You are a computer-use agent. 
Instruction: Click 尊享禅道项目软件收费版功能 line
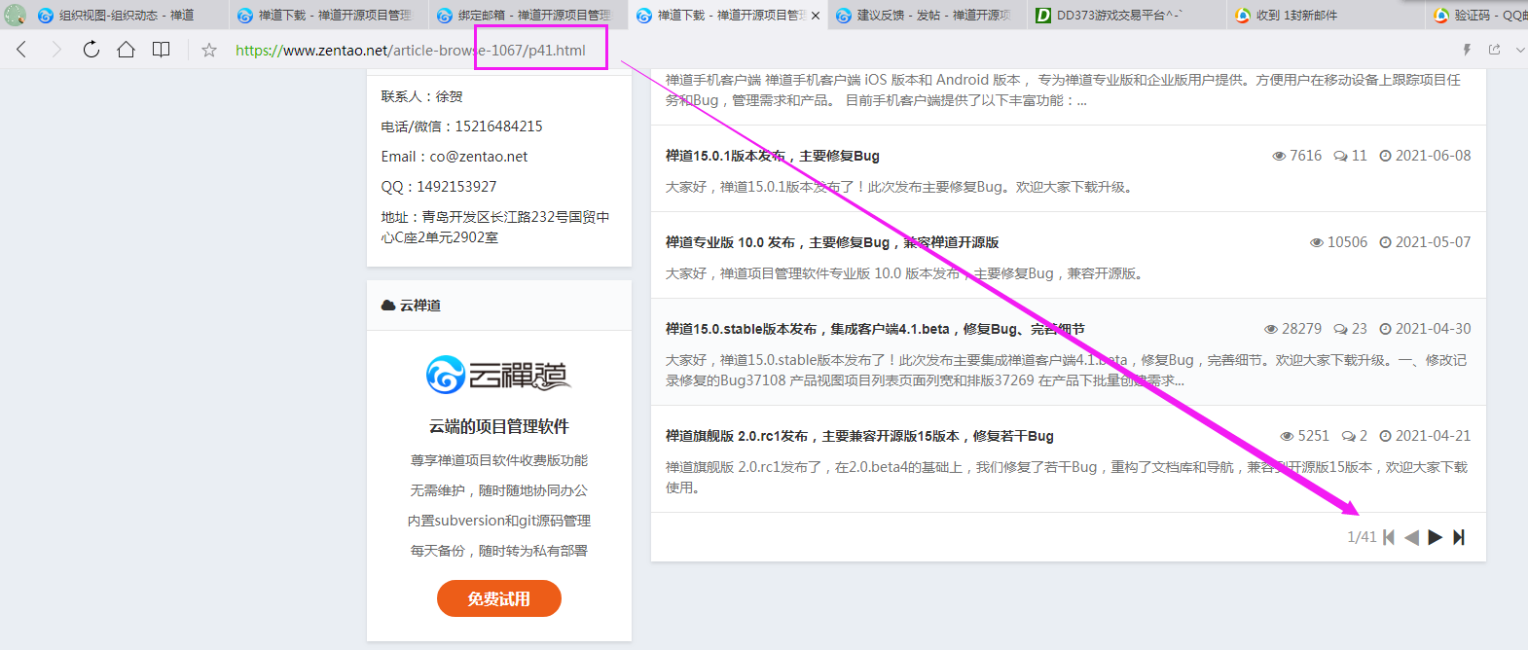pos(499,460)
